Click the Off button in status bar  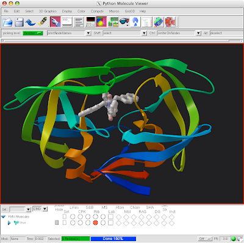point(205,239)
